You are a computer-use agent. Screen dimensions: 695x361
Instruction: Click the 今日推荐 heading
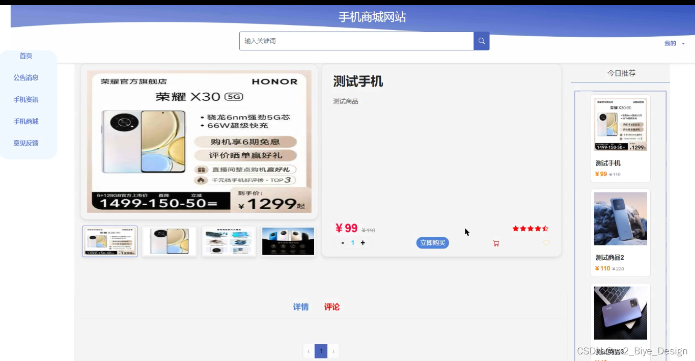pos(621,73)
